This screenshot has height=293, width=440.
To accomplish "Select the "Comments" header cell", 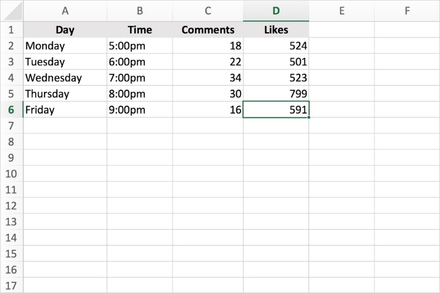I will tap(208, 30).
